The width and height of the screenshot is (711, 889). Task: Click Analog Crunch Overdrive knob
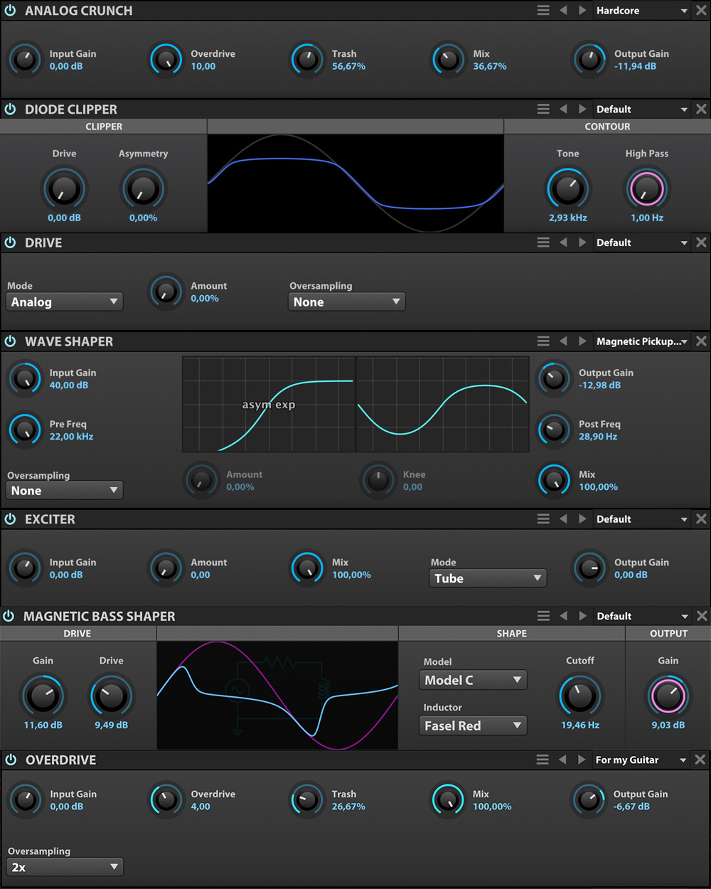click(166, 60)
